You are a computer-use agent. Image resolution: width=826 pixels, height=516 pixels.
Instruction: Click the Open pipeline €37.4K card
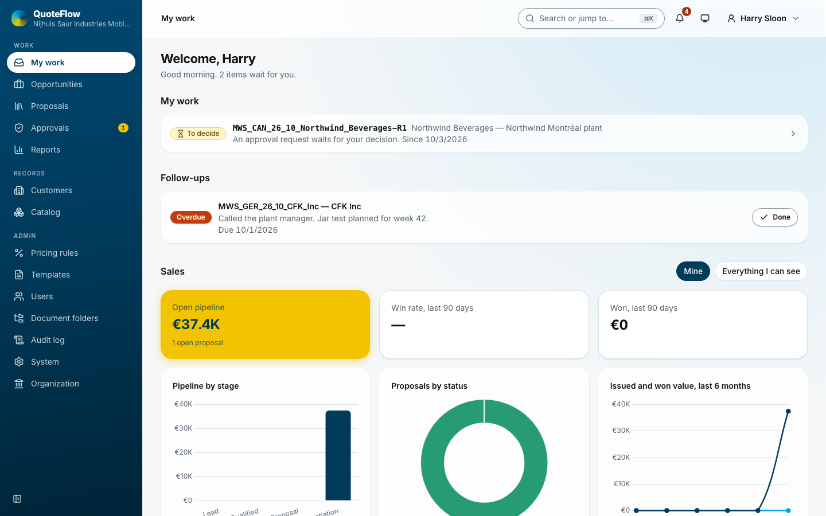click(265, 325)
